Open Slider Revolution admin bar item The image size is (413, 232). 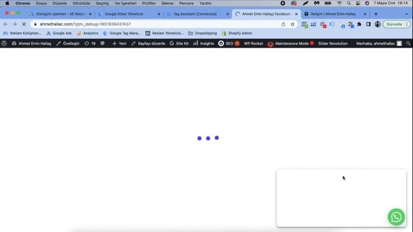[333, 44]
